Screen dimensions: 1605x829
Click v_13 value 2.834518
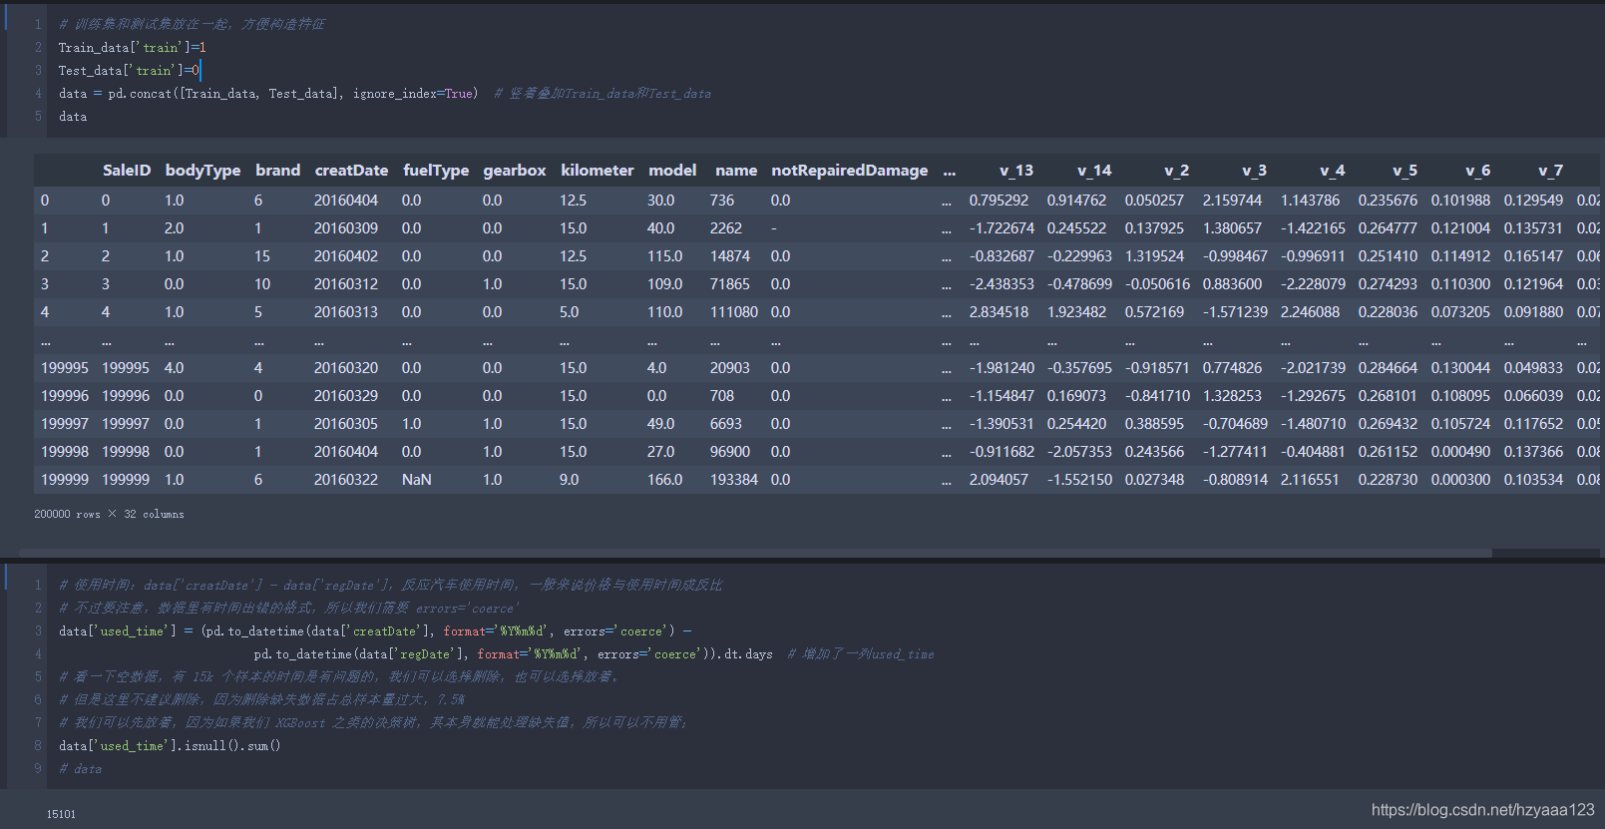999,312
